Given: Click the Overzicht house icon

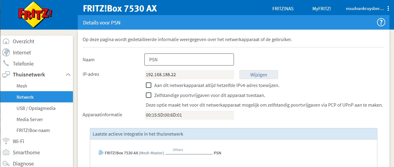Looking at the screenshot, I should pos(6,41).
